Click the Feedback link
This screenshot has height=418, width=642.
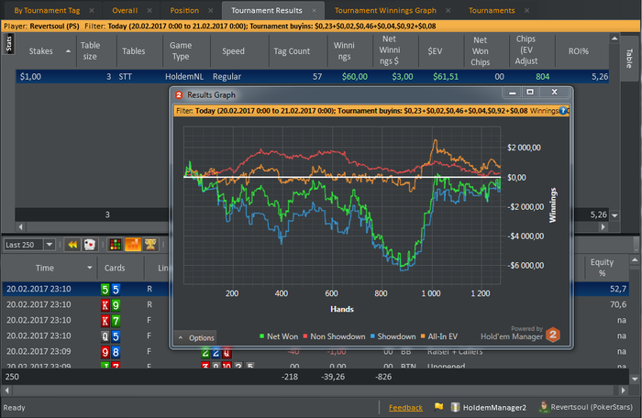pos(405,407)
